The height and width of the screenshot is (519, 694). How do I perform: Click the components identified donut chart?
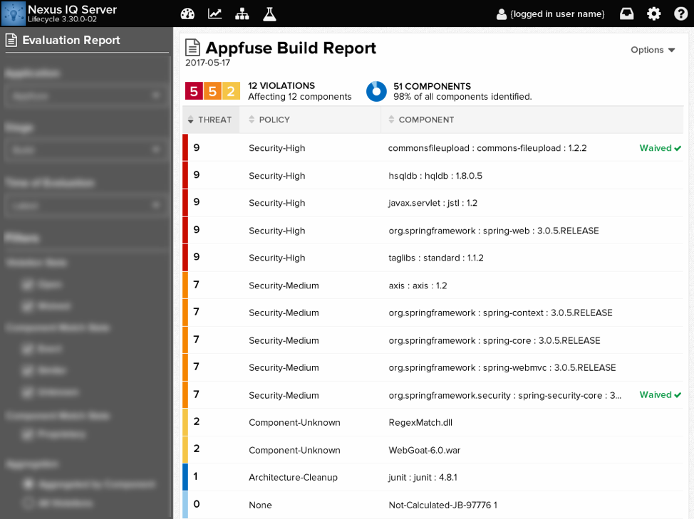point(376,91)
